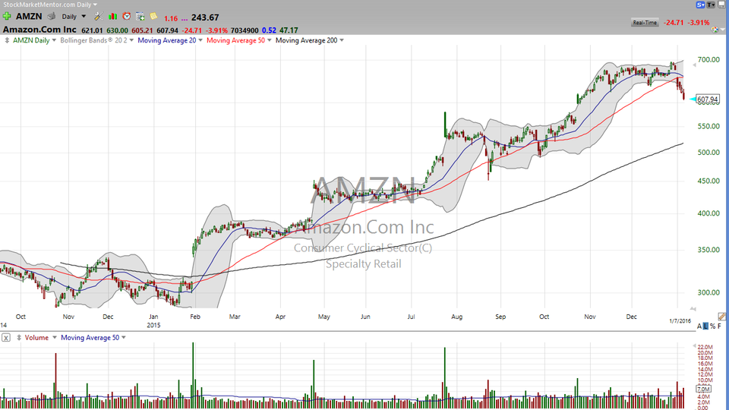Open the color palette wheel icon
Viewport: 729px width, 410px height.
(x=715, y=30)
